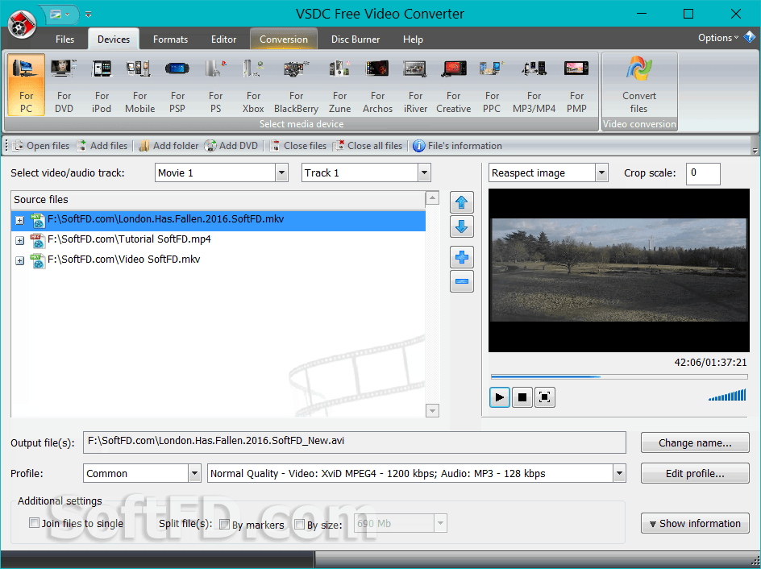Select the For BlackBerry device
761x569 pixels.
[x=296, y=85]
